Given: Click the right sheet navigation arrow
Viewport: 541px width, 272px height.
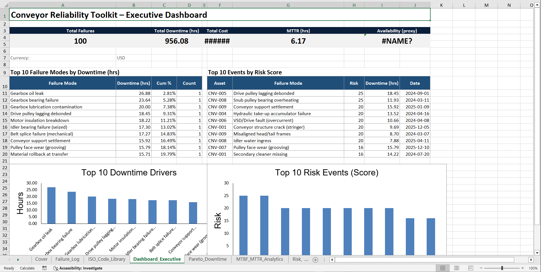Looking at the screenshot, I should pyautogui.click(x=18, y=259).
